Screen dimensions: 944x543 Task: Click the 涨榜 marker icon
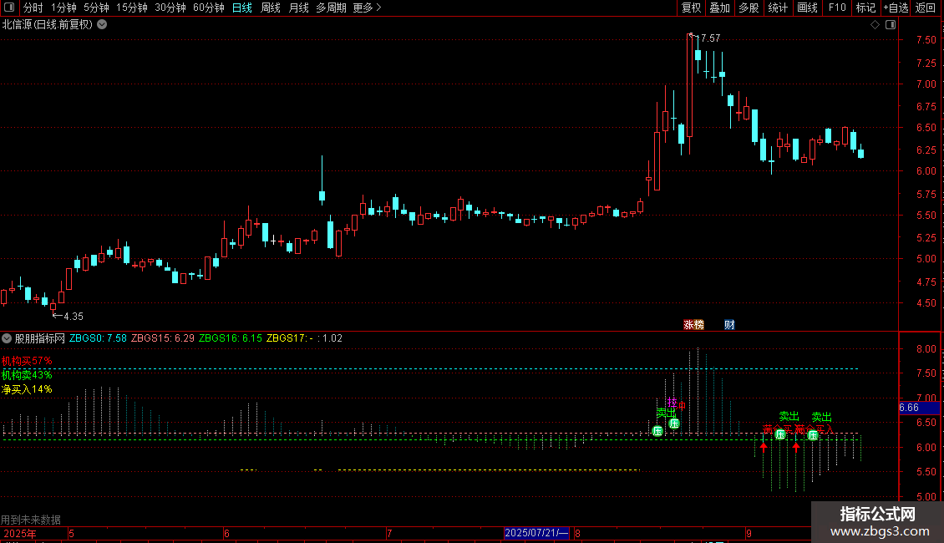coord(693,324)
